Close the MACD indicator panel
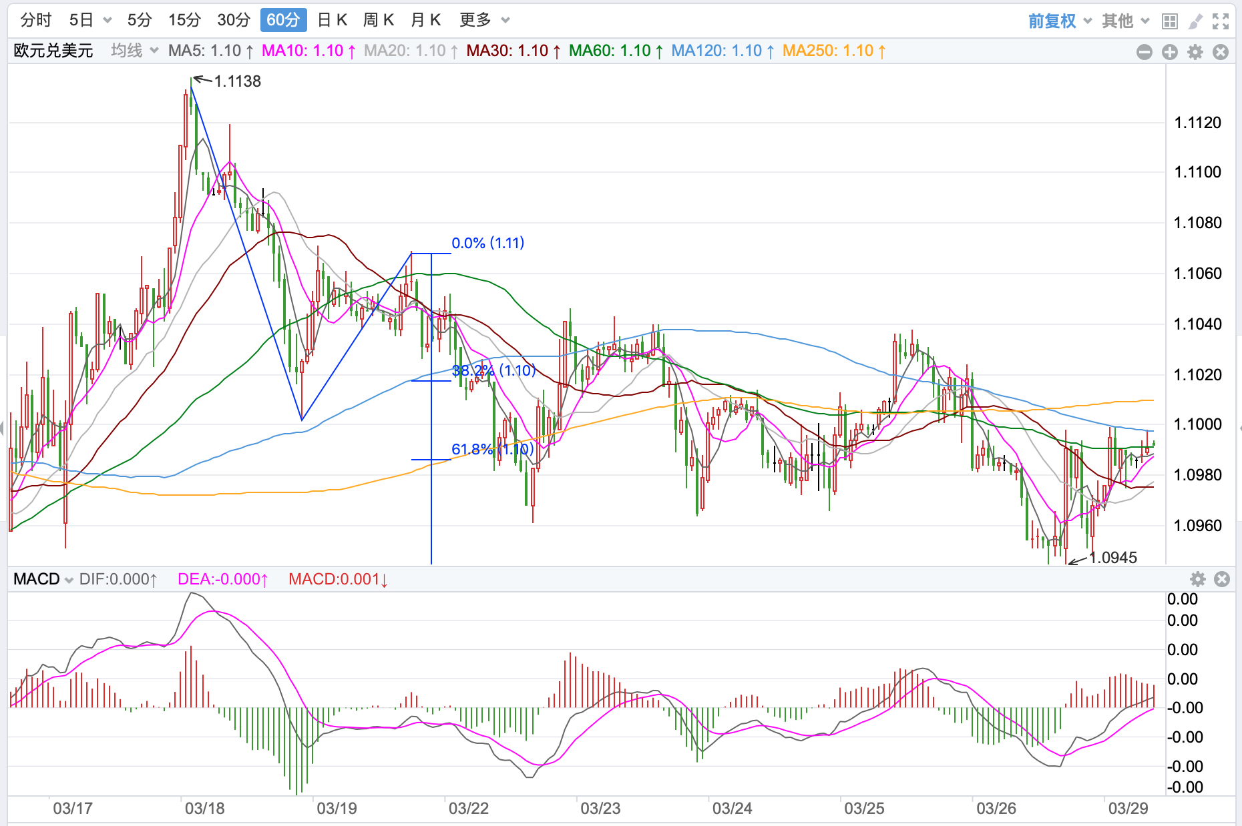Viewport: 1242px width, 826px height. tap(1222, 579)
